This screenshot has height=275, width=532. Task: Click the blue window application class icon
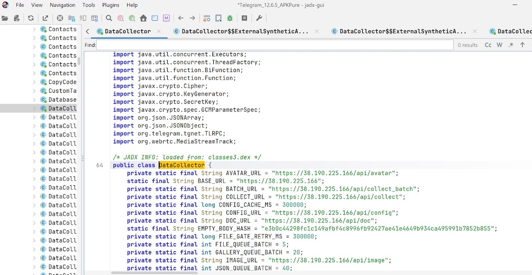[x=155, y=18]
